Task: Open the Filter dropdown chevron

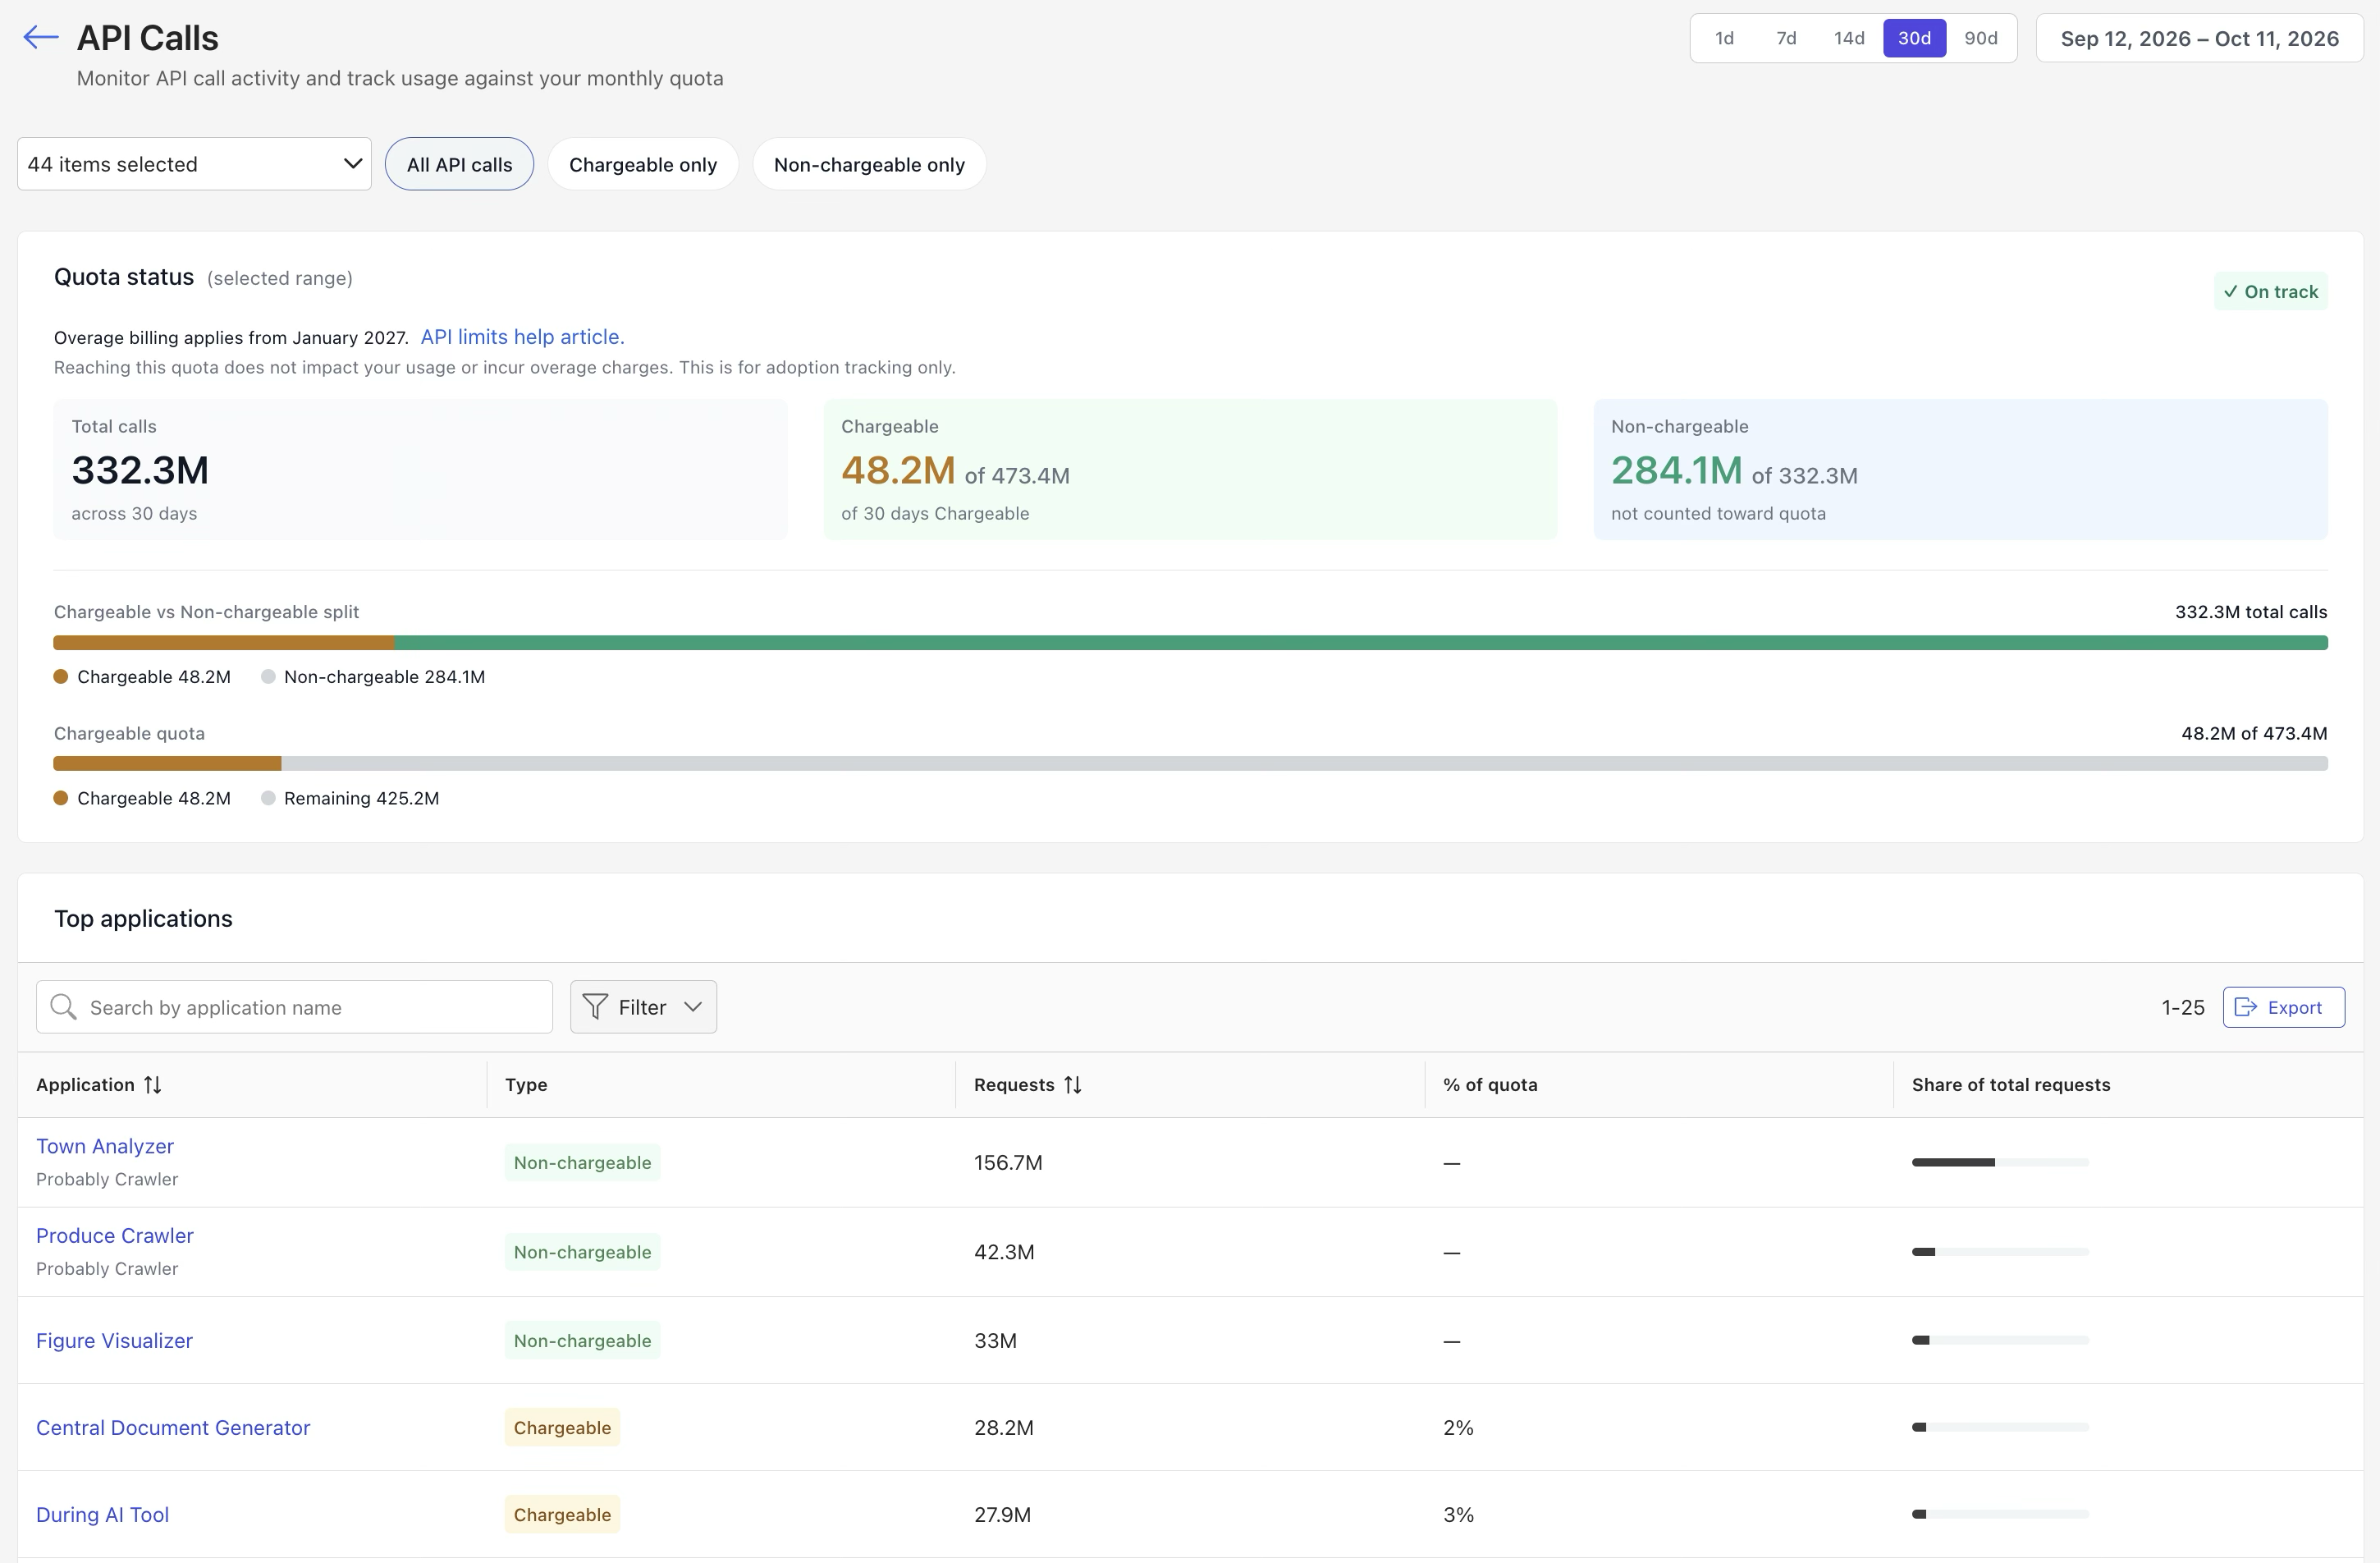Action: [x=693, y=1007]
